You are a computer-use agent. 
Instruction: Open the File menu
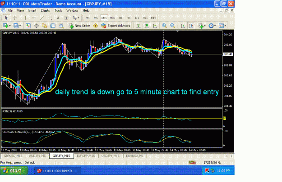pyautogui.click(x=10, y=10)
